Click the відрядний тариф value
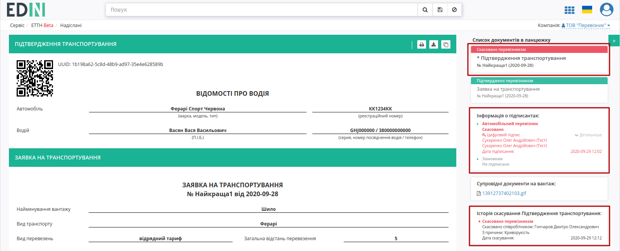This screenshot has height=251, width=620. tap(161, 239)
